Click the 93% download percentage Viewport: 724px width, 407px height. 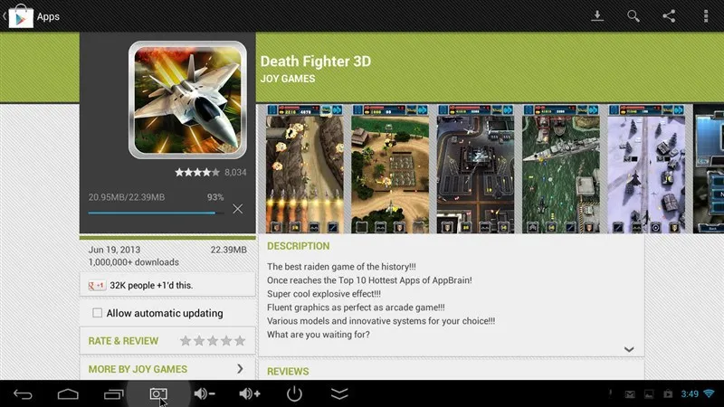(x=215, y=197)
